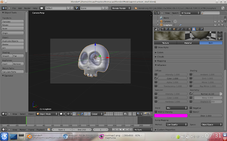Open the No Sync dropdown
Image resolution: width=227 pixels, height=141 pixels.
143,130
